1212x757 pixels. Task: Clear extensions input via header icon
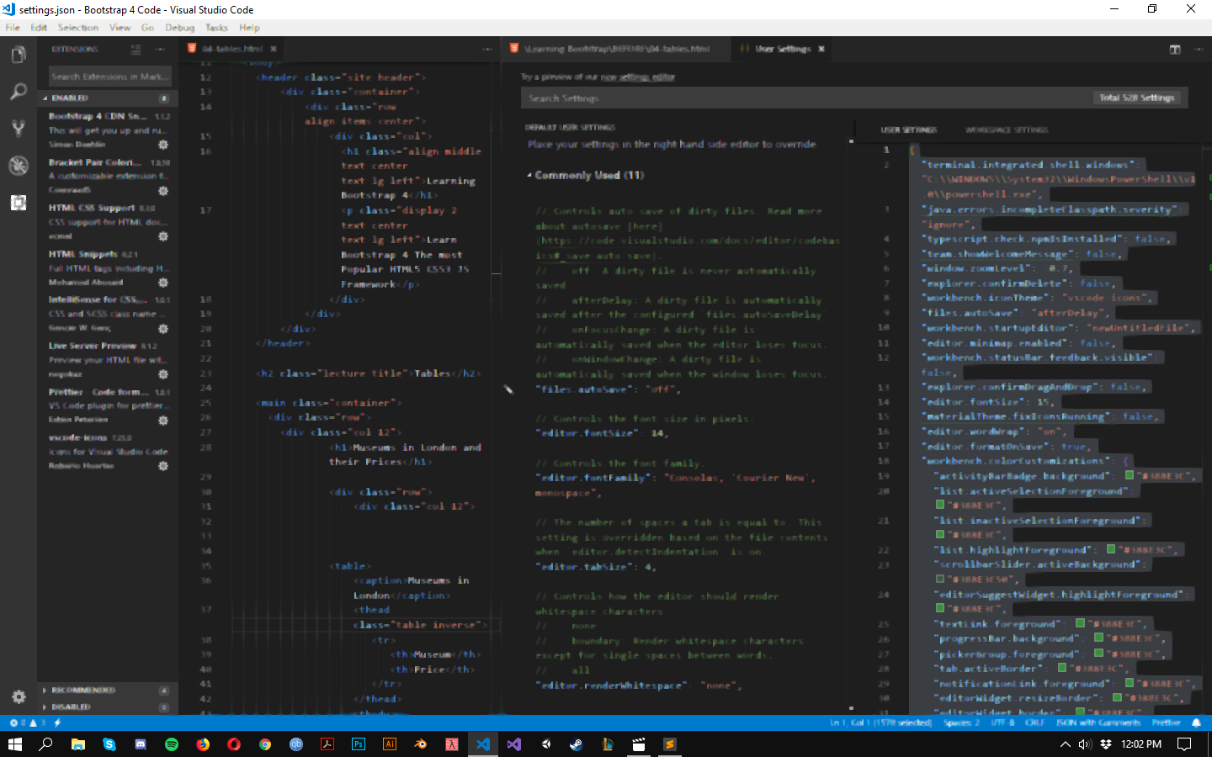(136, 50)
